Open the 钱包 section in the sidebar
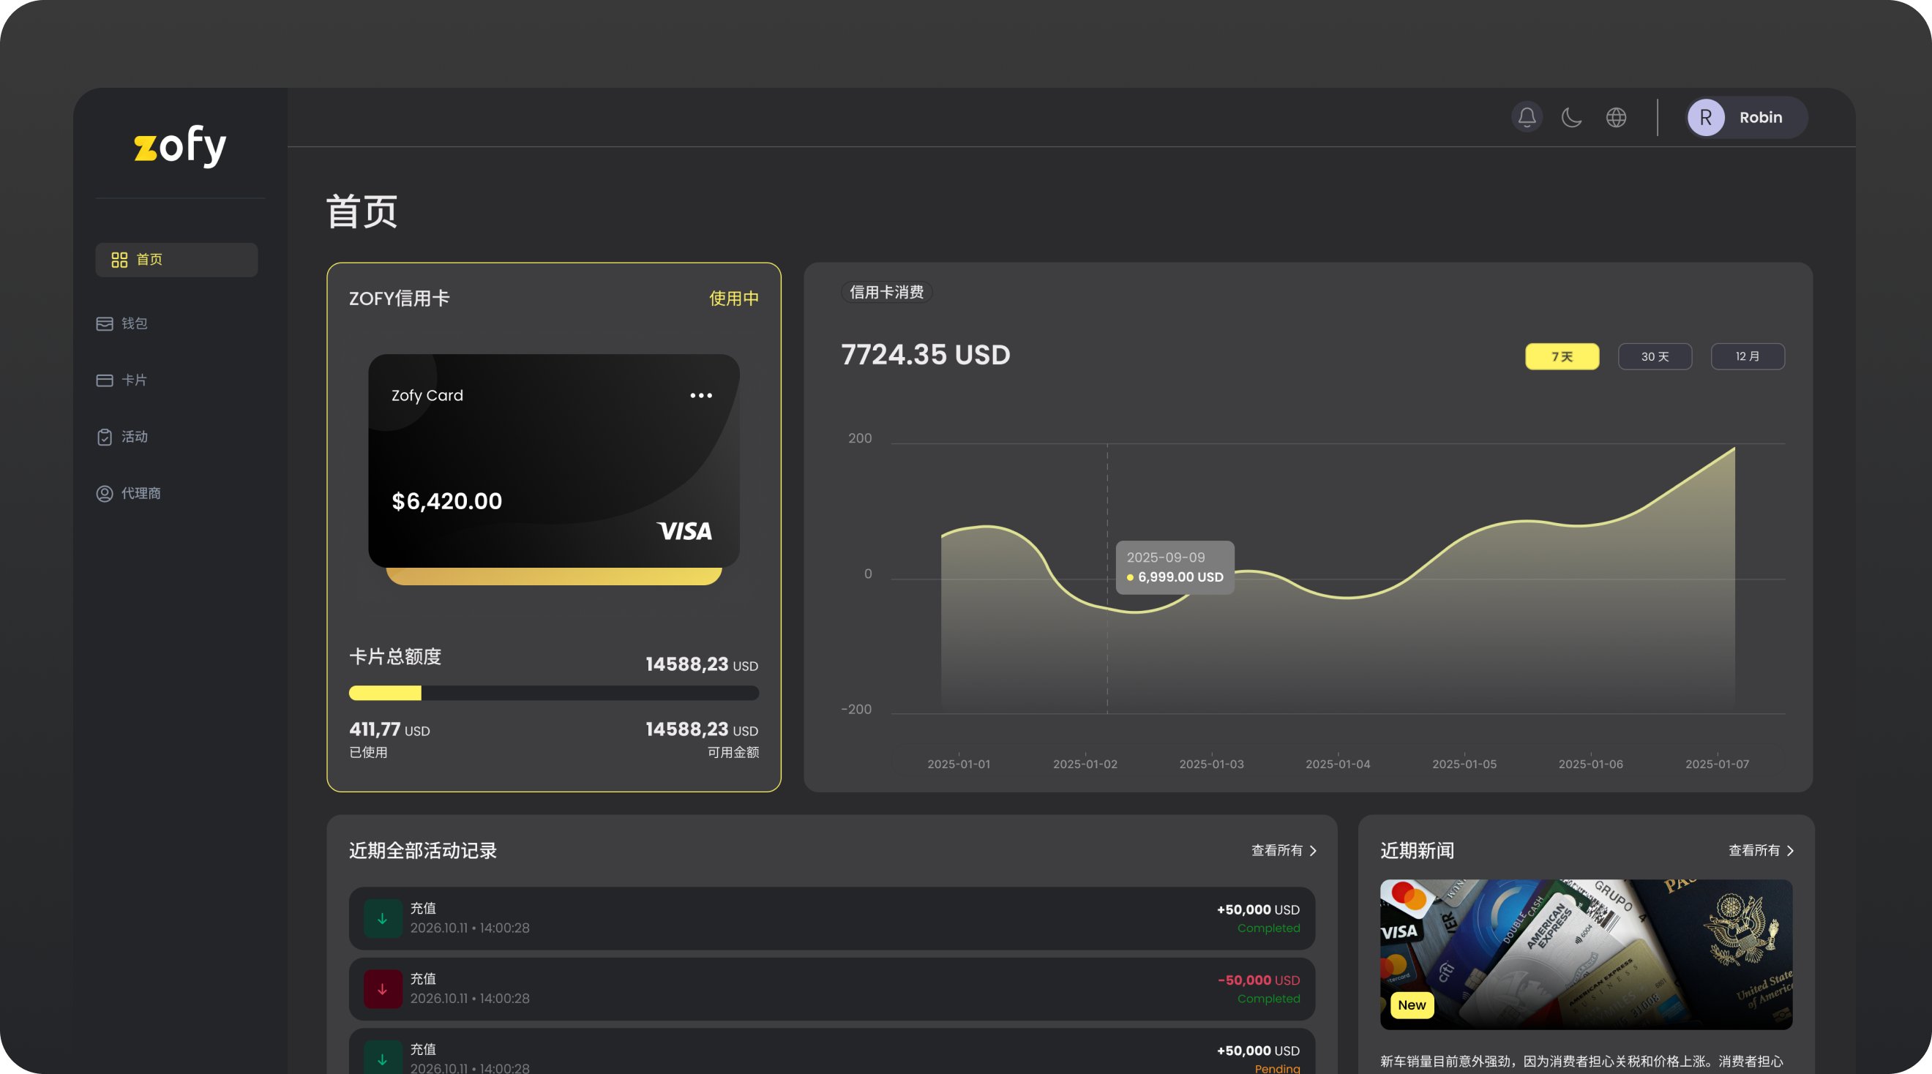This screenshot has height=1074, width=1932. (x=135, y=323)
